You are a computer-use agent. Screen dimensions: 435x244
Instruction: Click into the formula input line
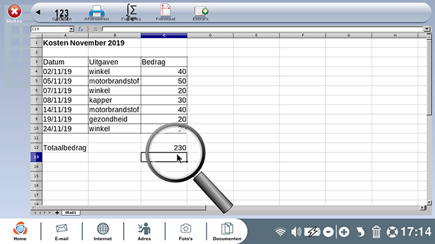tap(263, 29)
